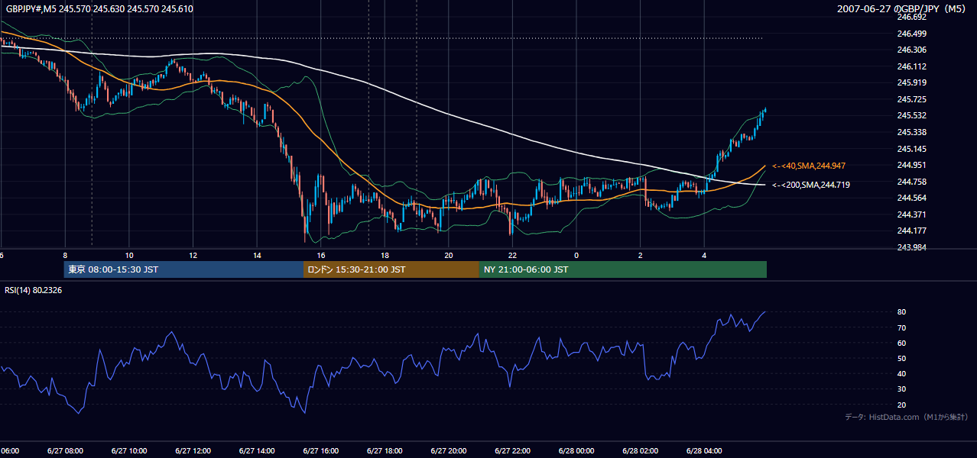The width and height of the screenshot is (977, 458).
Task: Select the NY 21:00-06:00 JST session bar
Action: [x=623, y=269]
